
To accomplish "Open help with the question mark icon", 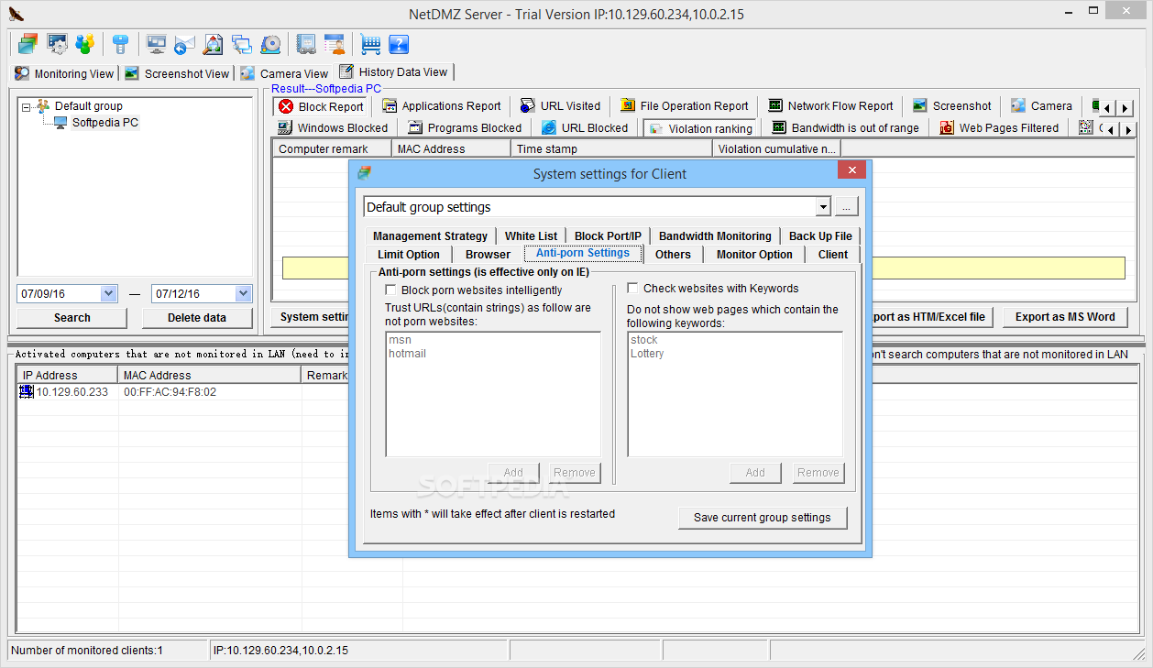I will [x=399, y=43].
